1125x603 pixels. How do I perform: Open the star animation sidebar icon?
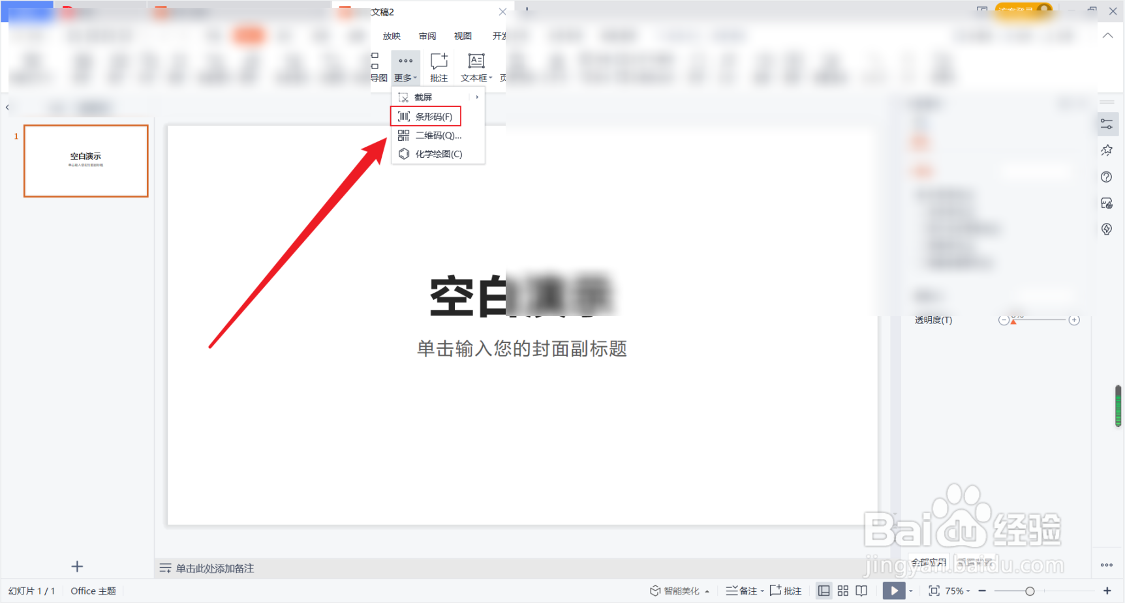(x=1107, y=151)
